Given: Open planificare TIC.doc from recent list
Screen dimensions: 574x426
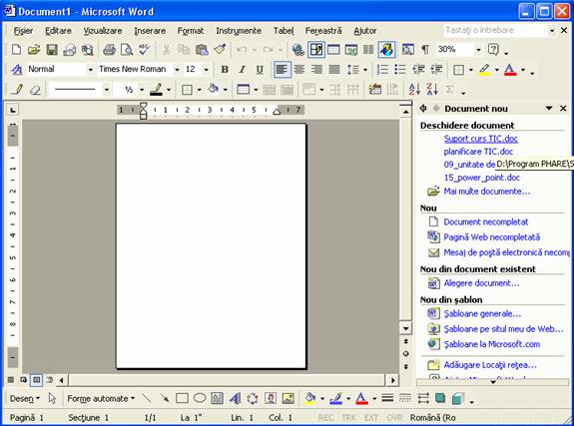Looking at the screenshot, I should click(x=478, y=152).
